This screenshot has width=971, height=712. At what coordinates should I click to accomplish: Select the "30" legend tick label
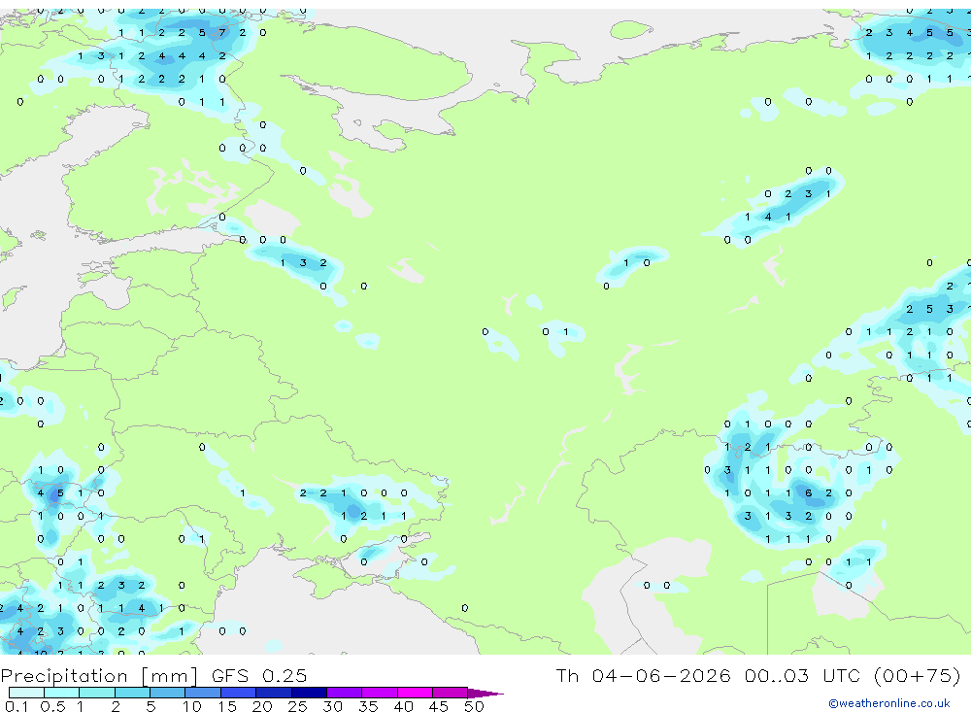coord(333,706)
